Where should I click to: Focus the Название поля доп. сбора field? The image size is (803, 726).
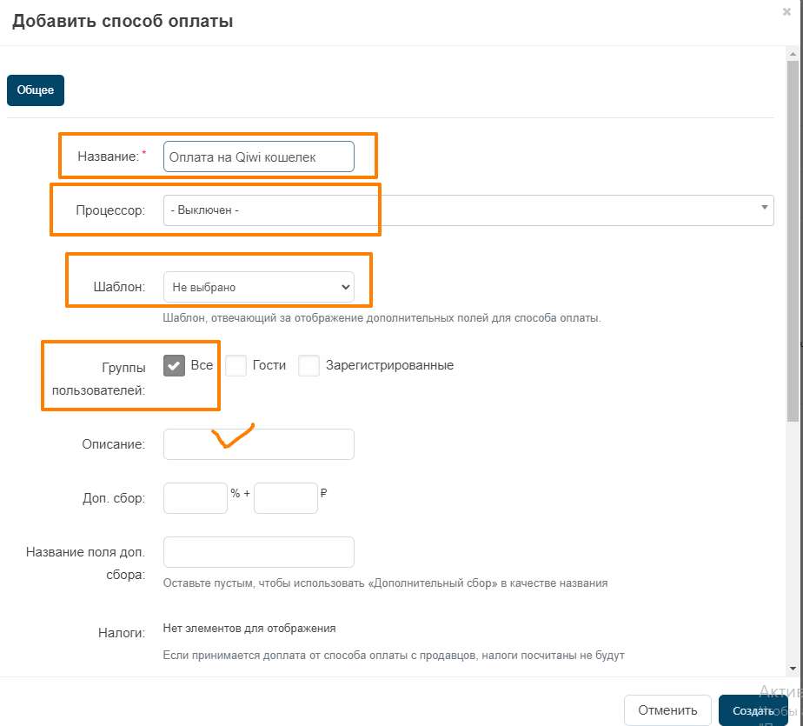click(259, 552)
